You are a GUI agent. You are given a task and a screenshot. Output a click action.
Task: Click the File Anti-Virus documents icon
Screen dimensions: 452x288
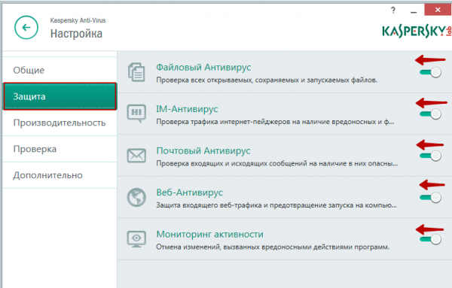pyautogui.click(x=136, y=72)
